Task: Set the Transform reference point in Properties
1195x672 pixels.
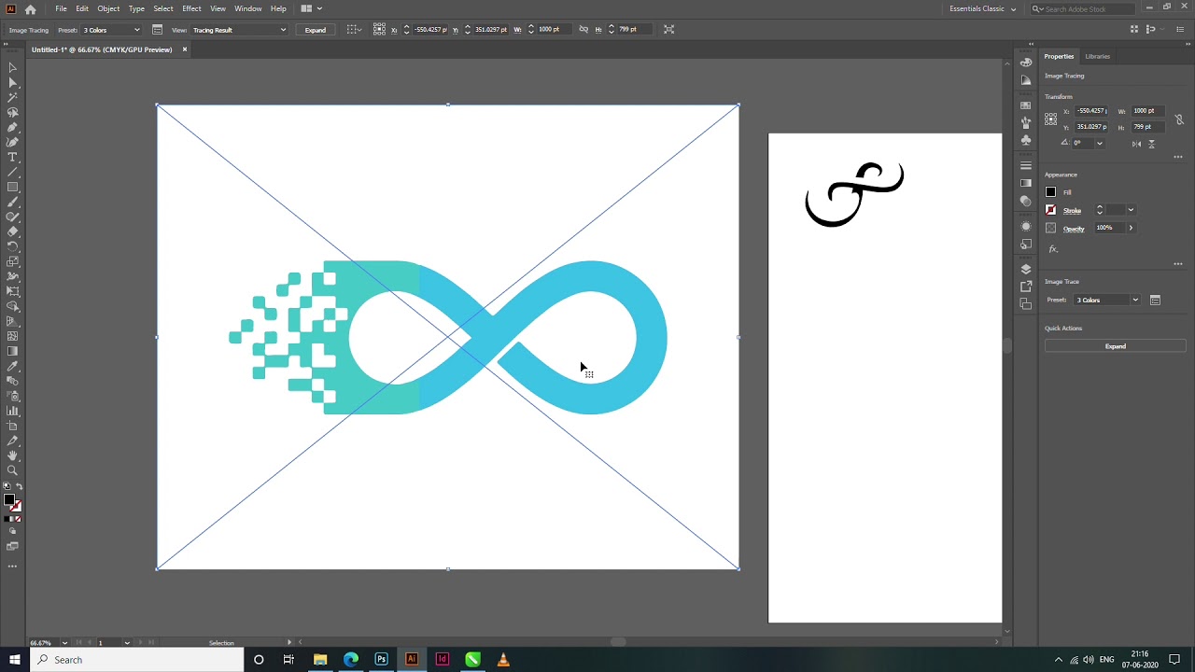Action: [1051, 119]
